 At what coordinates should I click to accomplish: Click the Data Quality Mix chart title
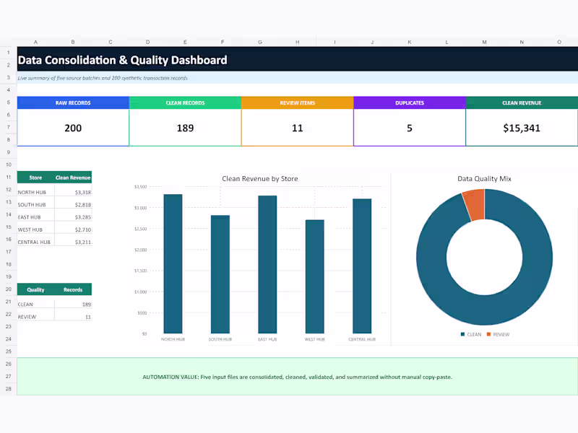(484, 178)
